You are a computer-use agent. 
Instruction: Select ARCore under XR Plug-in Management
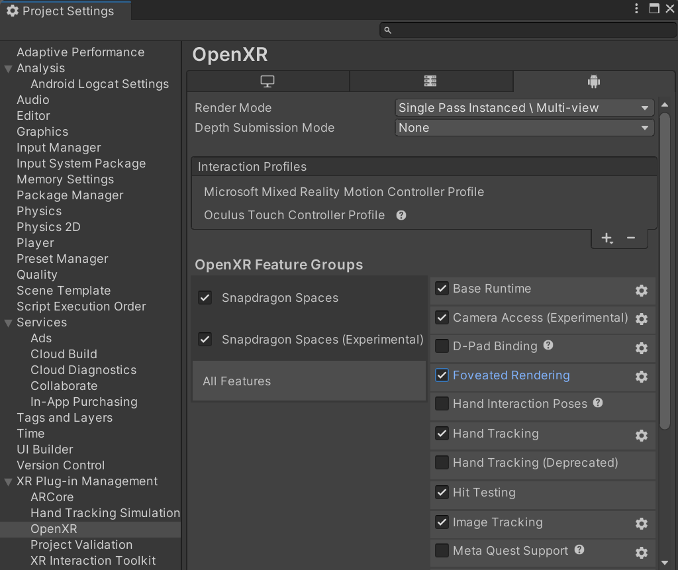[52, 497]
